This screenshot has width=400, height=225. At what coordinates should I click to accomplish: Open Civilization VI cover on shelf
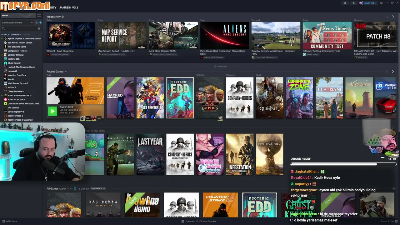[270, 154]
